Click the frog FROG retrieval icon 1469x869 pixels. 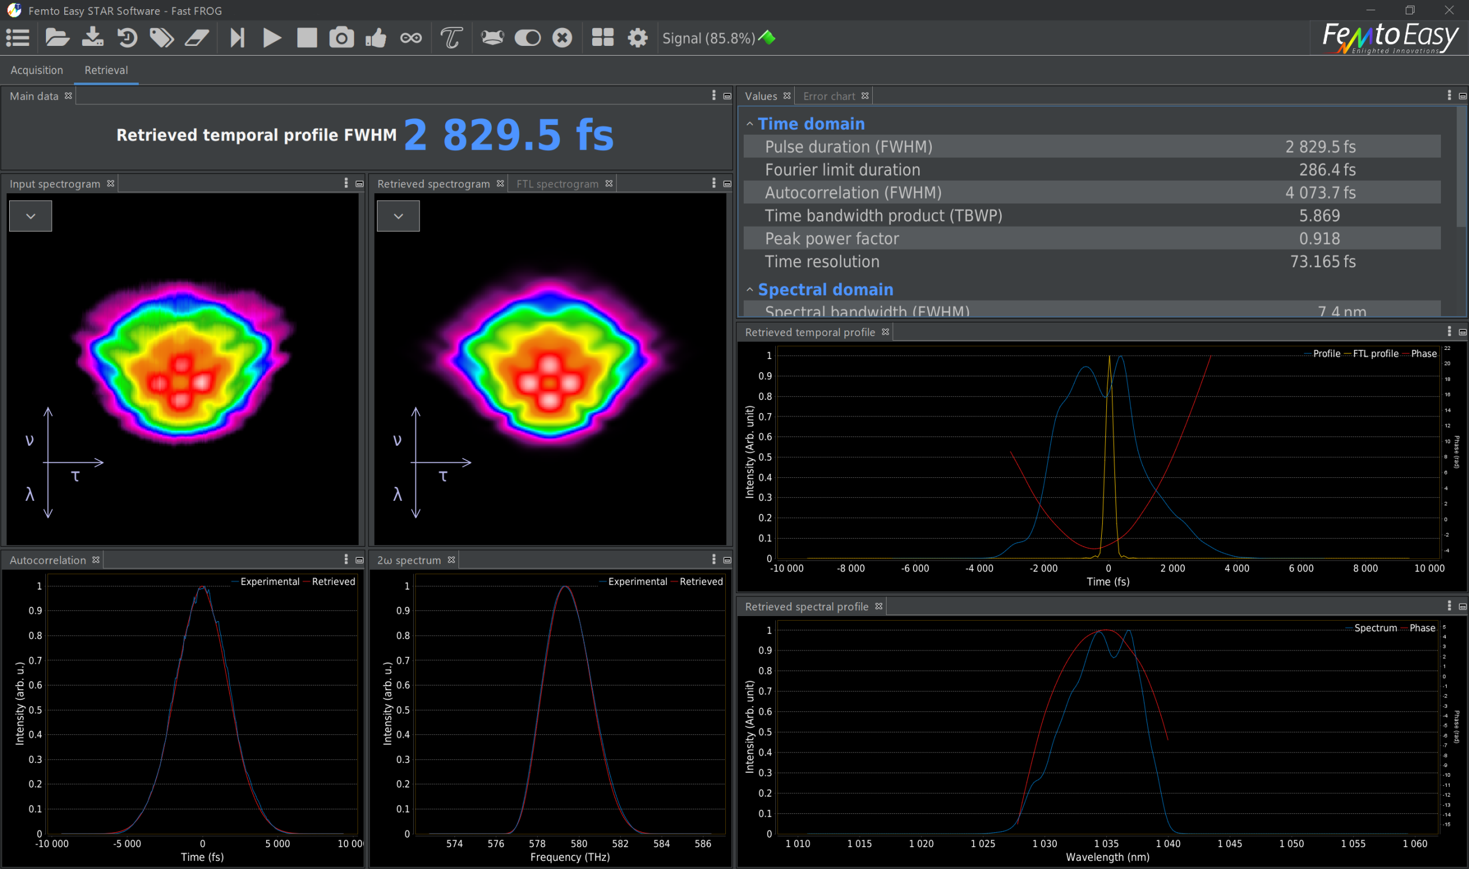[x=492, y=38]
